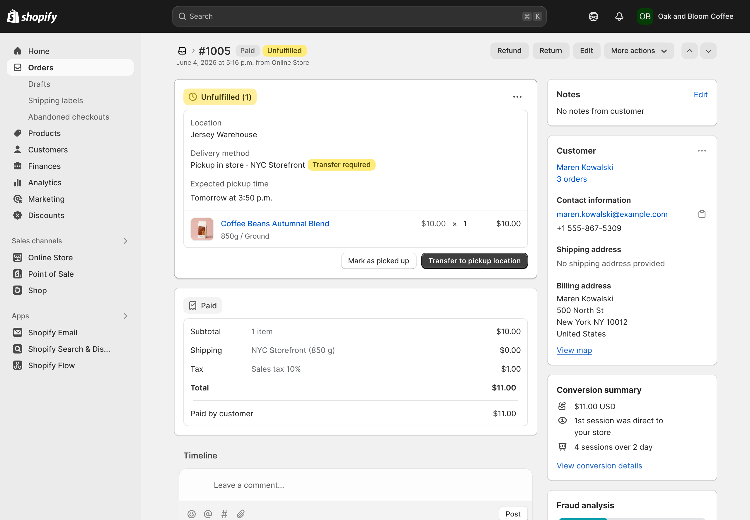Open View map link

[x=574, y=350]
